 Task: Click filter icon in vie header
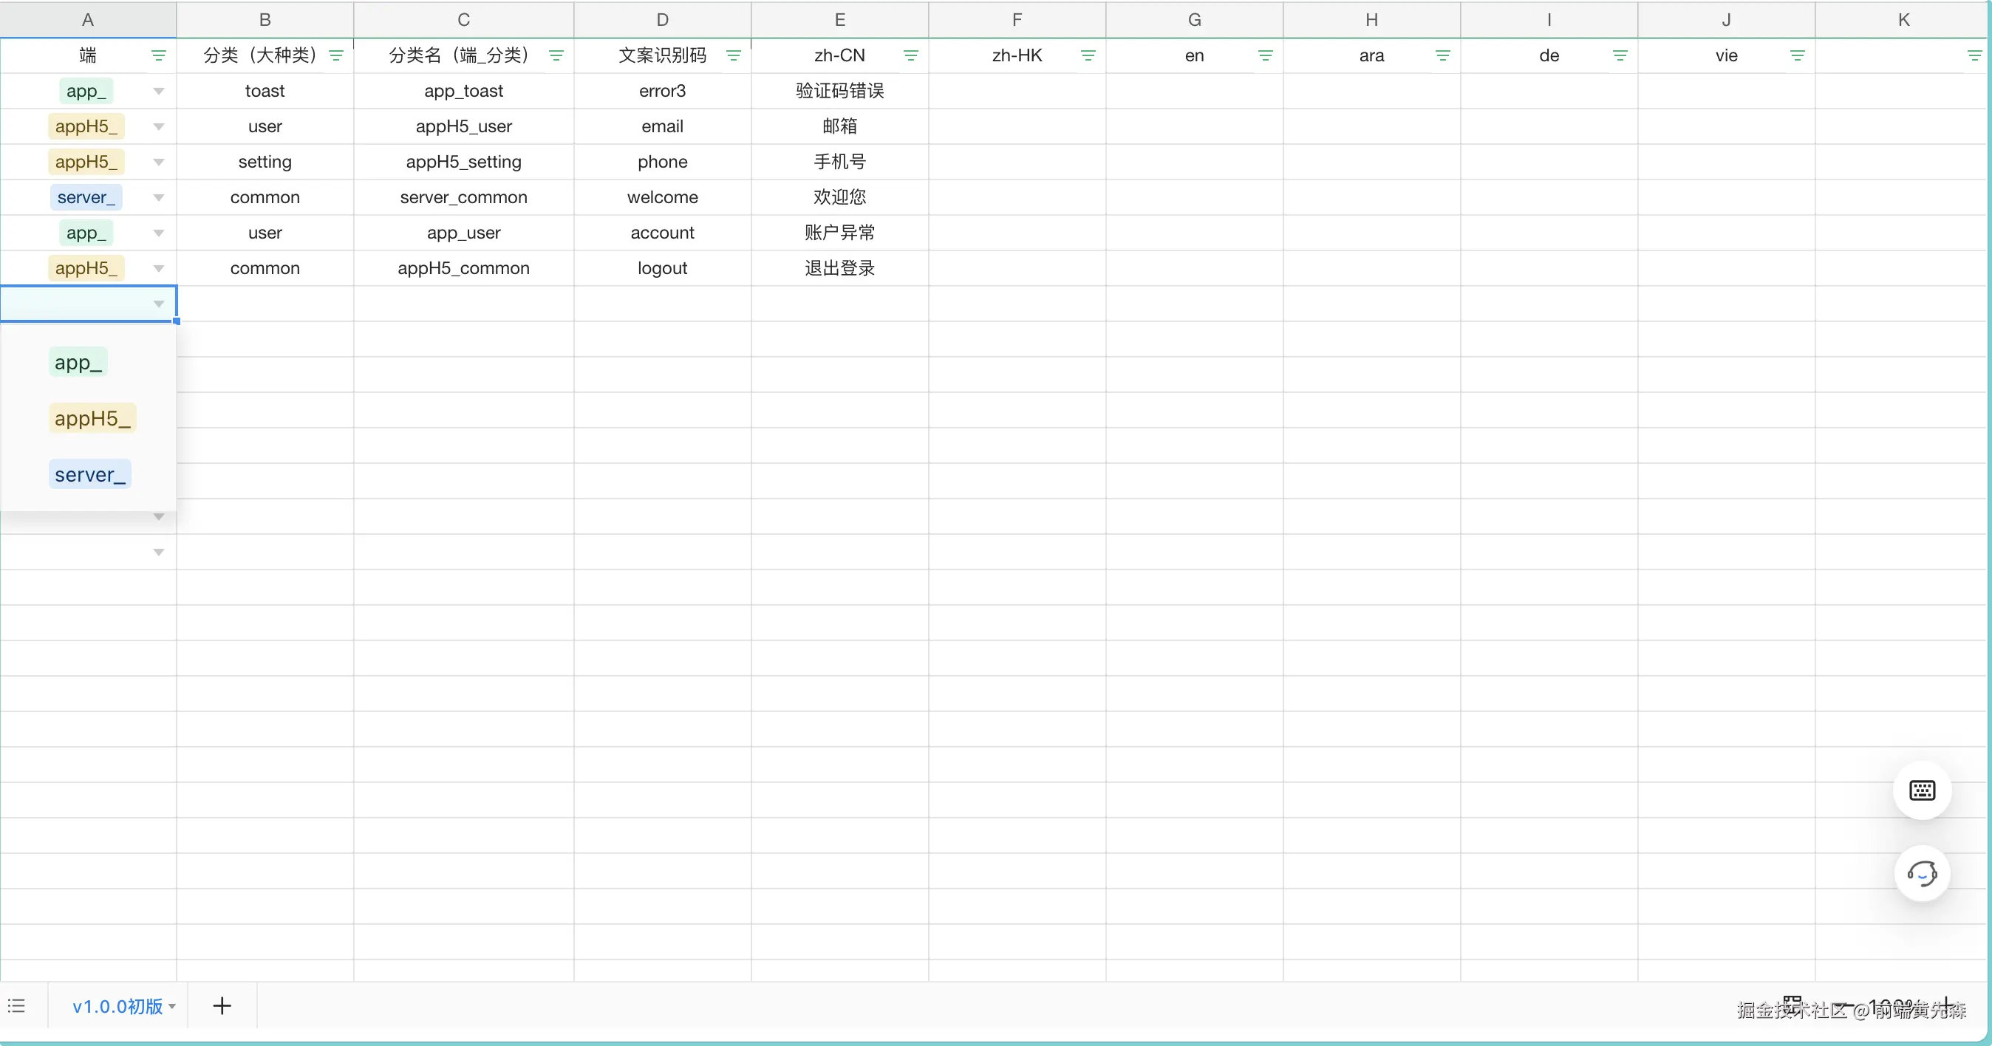pyautogui.click(x=1797, y=55)
